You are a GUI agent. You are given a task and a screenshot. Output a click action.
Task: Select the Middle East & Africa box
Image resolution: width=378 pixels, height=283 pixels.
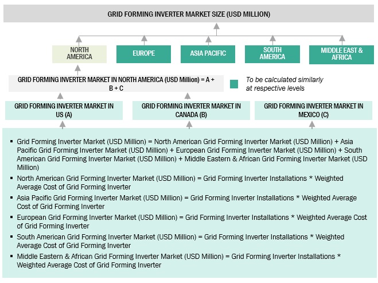tap(342, 54)
